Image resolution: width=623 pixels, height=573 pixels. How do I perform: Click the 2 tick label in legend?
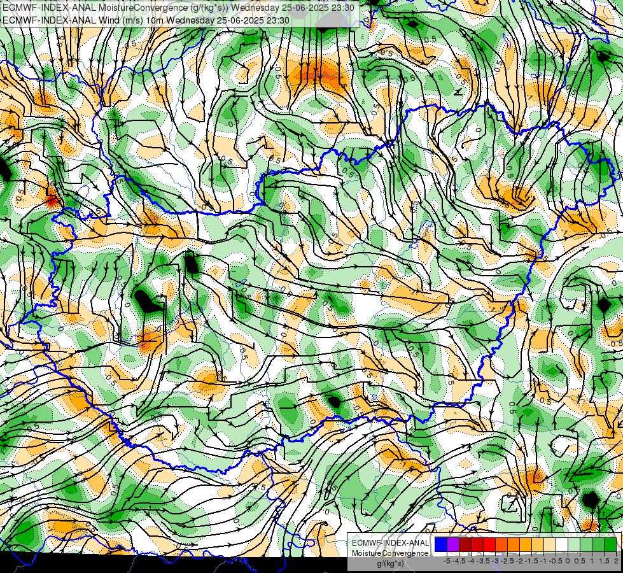pyautogui.click(x=616, y=561)
